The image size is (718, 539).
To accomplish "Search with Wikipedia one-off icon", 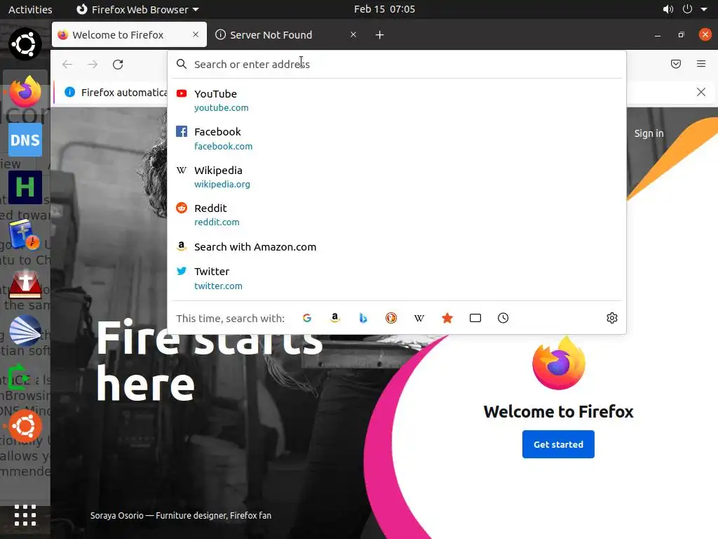I will [x=419, y=318].
